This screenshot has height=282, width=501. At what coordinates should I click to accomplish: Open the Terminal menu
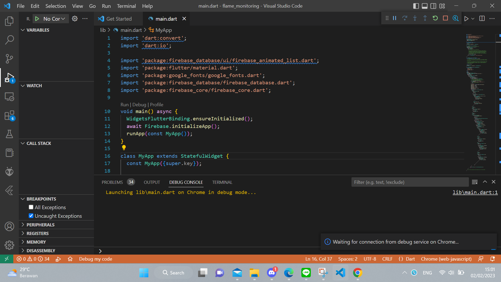pyautogui.click(x=126, y=6)
